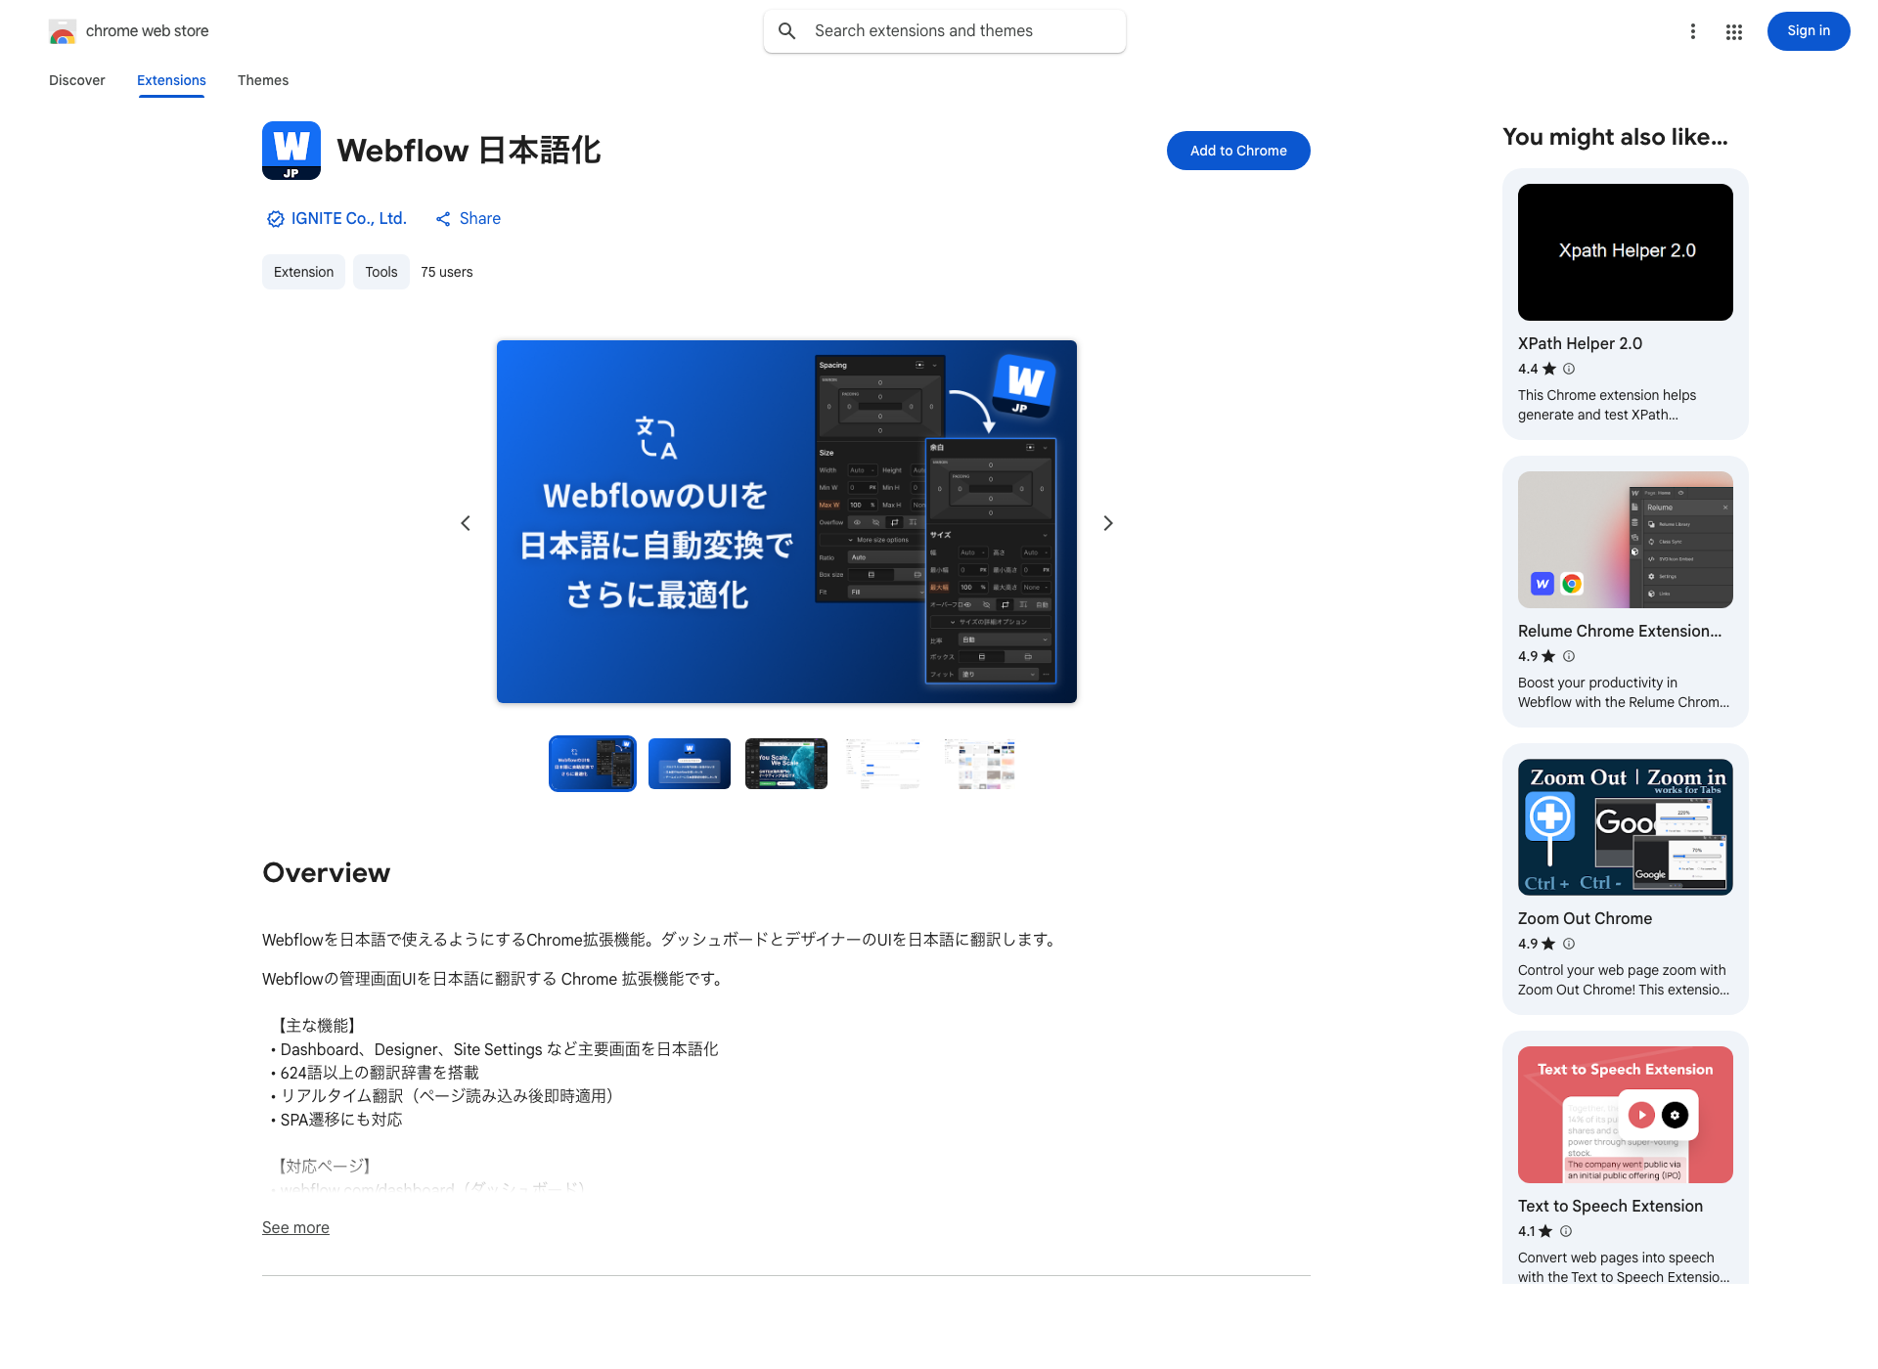1878x1369 pixels.
Task: Select the second screenshot thumbnail
Action: click(690, 764)
